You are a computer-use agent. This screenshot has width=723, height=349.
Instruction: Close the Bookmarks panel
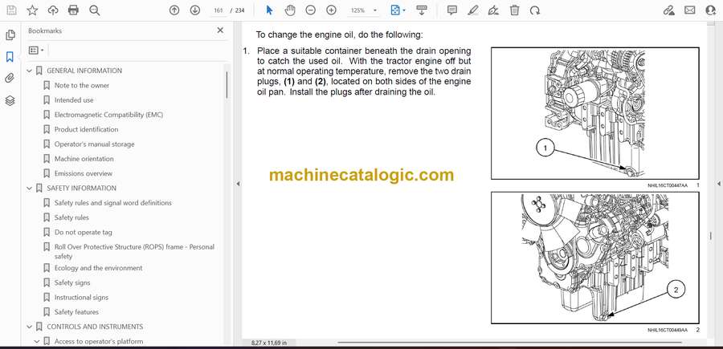[x=220, y=30]
